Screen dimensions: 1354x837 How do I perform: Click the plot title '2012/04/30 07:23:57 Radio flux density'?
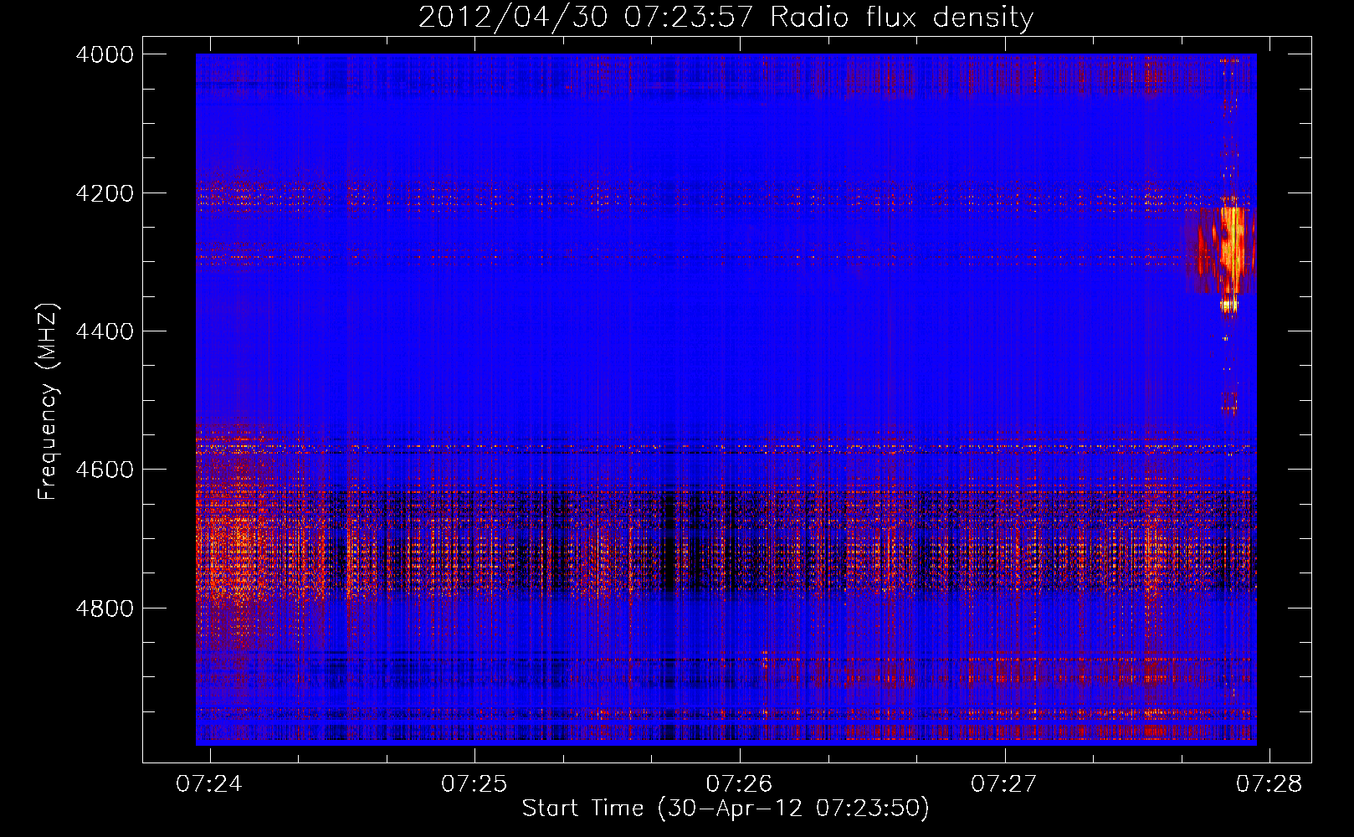tap(726, 18)
